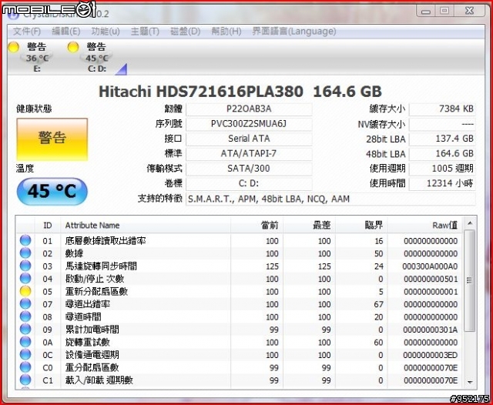Select the 尋道出錯率 attribute row
This screenshot has width=493, height=405.
click(x=239, y=304)
